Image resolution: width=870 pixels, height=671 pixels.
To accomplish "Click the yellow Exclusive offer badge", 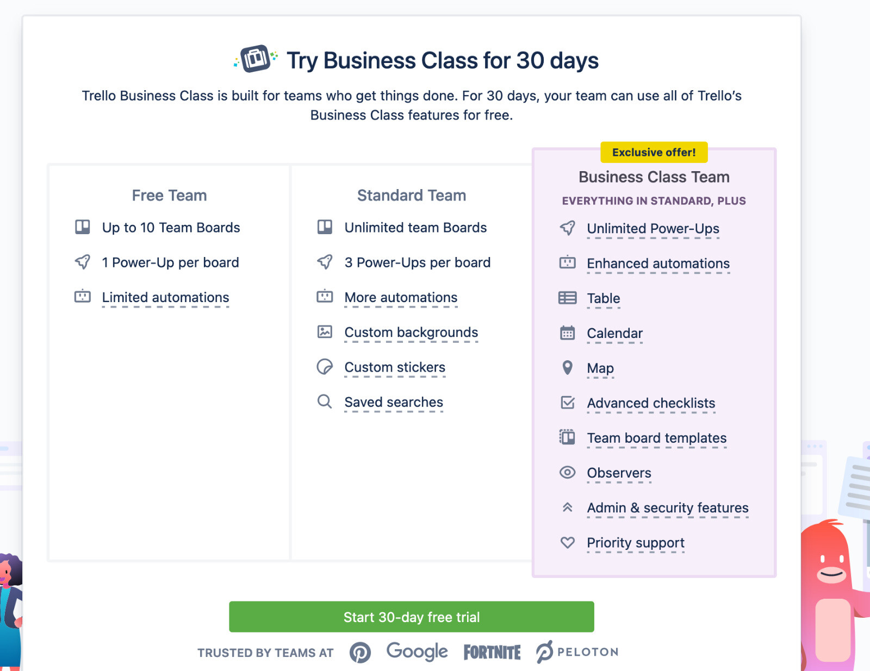I will click(x=654, y=153).
